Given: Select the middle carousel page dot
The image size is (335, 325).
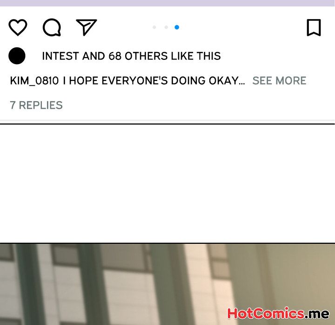Looking at the screenshot, I should tap(166, 27).
